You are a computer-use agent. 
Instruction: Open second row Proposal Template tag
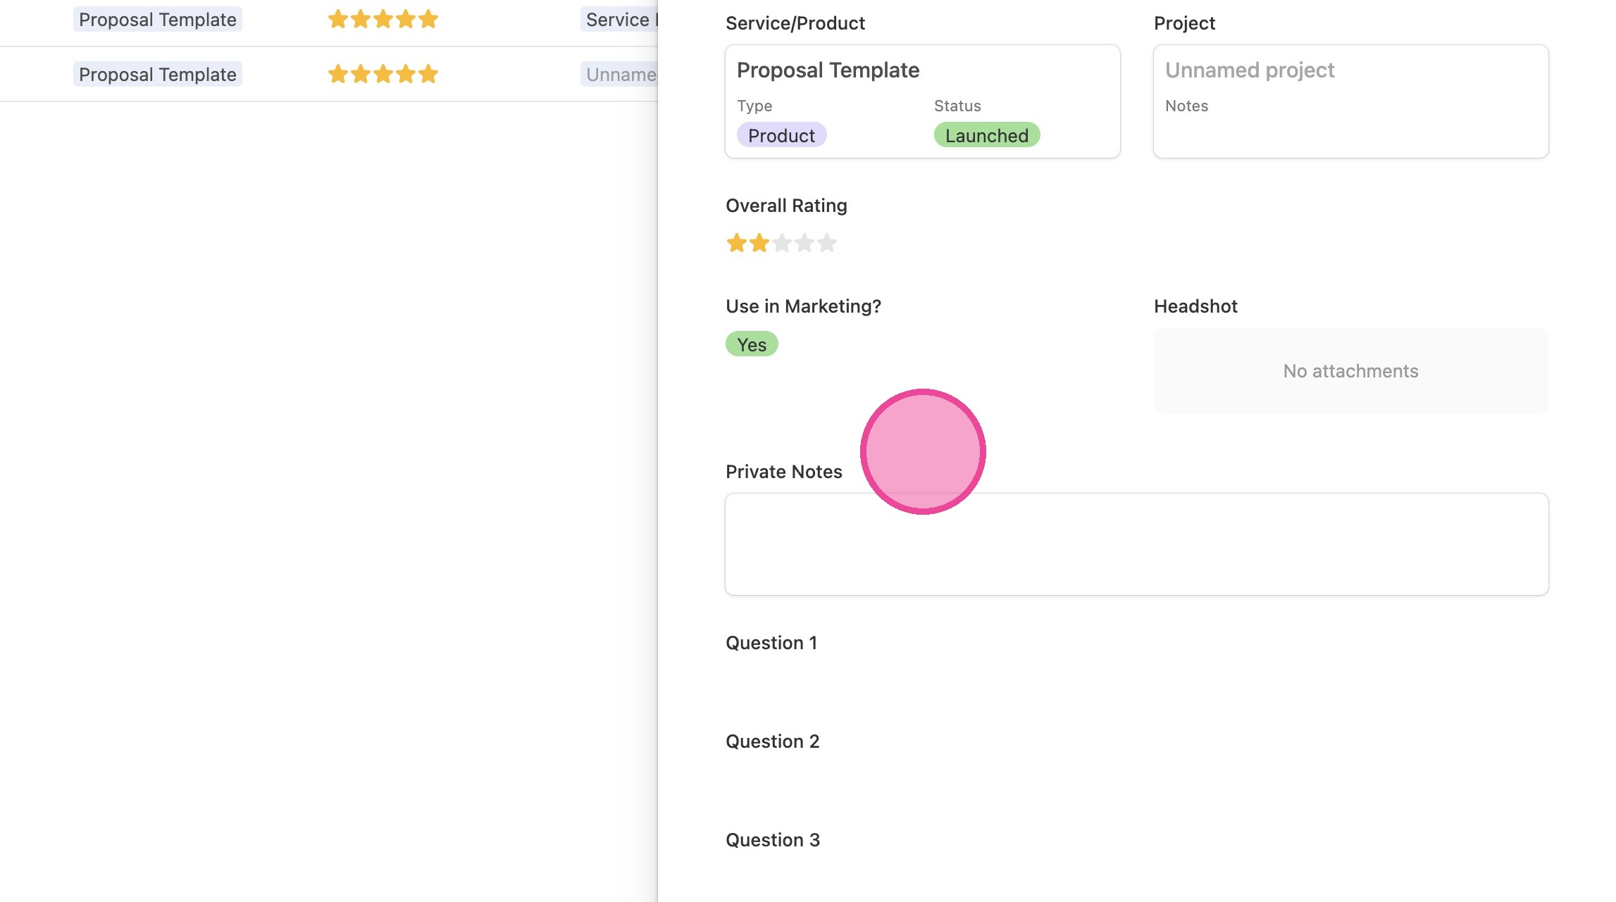point(158,74)
